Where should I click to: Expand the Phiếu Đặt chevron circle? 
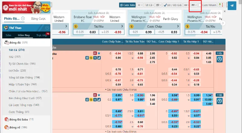tap(23, 18)
